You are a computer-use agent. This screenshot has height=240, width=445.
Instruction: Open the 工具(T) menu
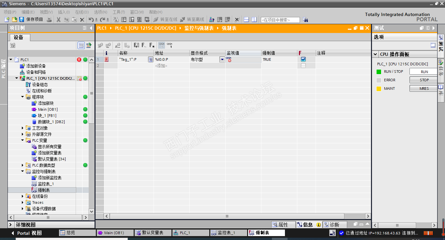coord(119,12)
